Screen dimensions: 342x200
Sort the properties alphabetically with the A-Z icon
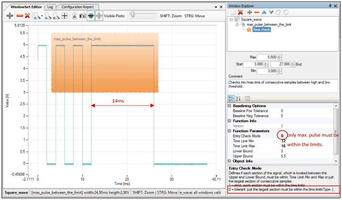coord(238,99)
